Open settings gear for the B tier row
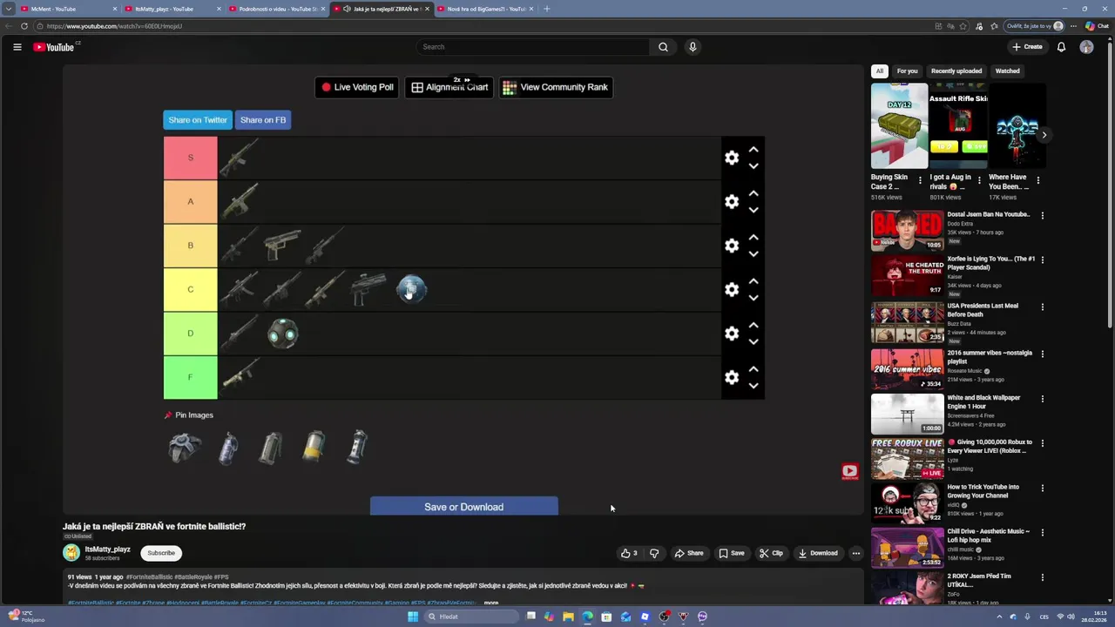Viewport: 1115px width, 627px height. pos(732,246)
